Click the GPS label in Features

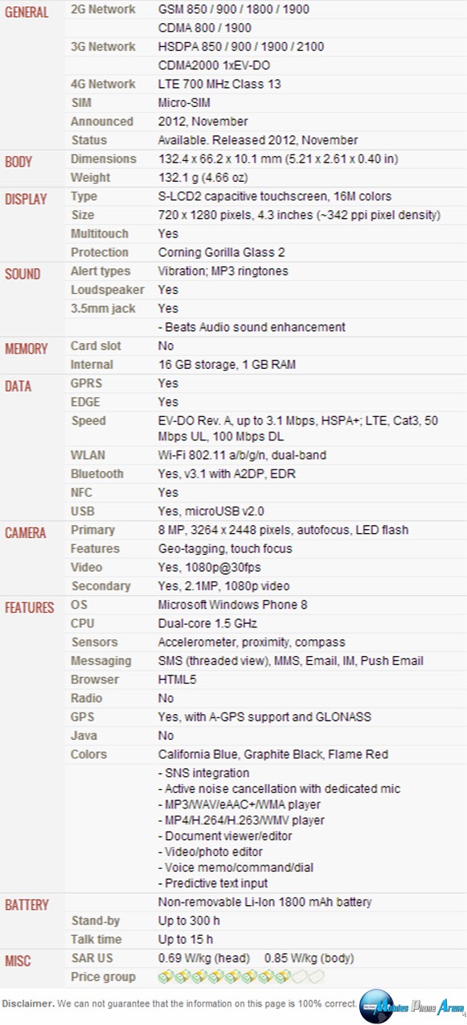[83, 717]
